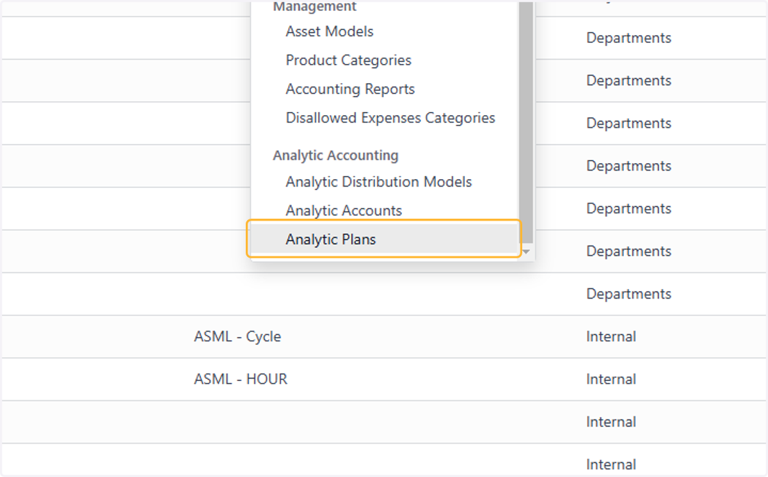Open the Analytic Plans menu entry
Screen dimensions: 768x477
384,239
